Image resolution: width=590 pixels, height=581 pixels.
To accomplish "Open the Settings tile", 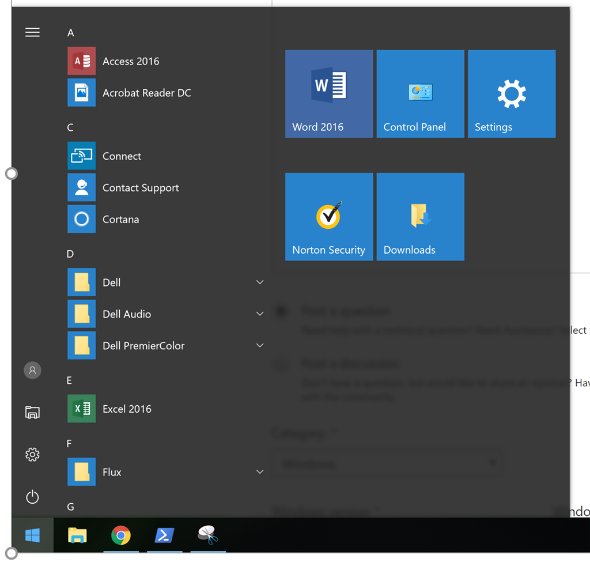I will (512, 94).
